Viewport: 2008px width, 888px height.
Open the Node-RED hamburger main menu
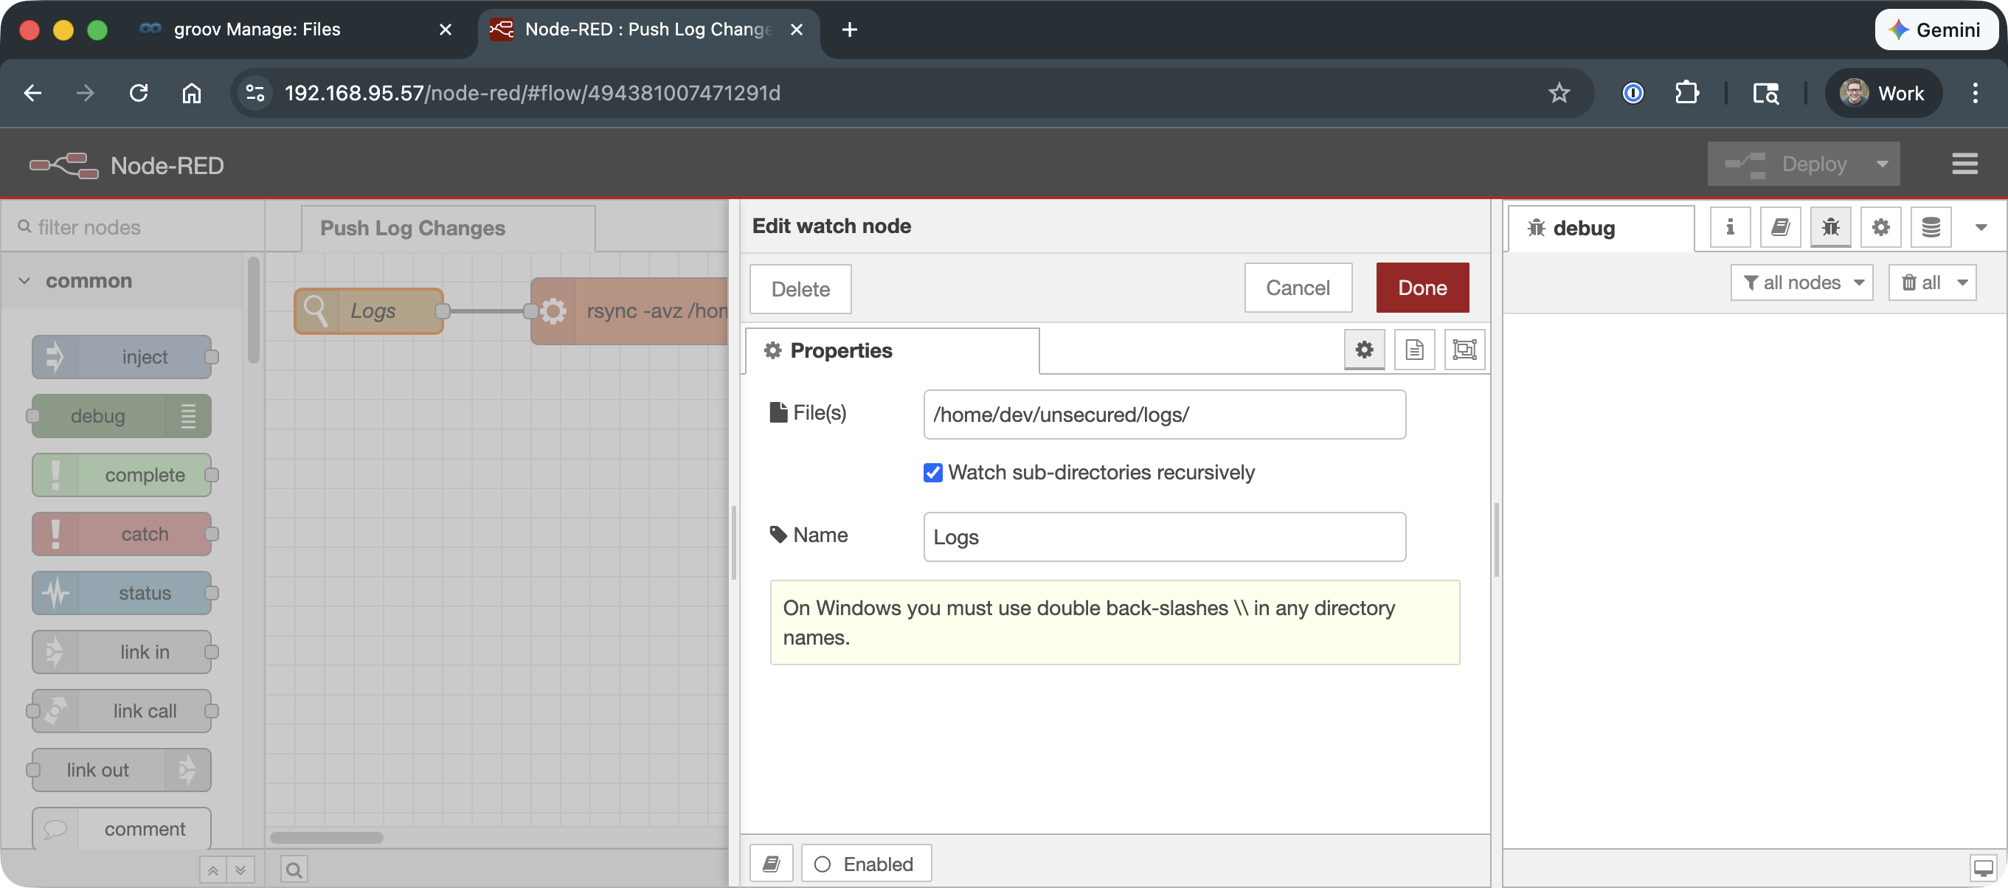1964,164
